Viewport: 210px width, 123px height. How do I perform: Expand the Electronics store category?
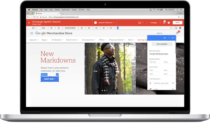72,40
